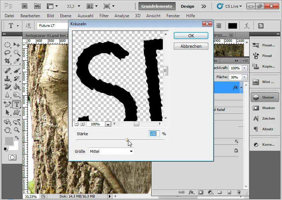Launch Adobe Bridge

pos(25,6)
